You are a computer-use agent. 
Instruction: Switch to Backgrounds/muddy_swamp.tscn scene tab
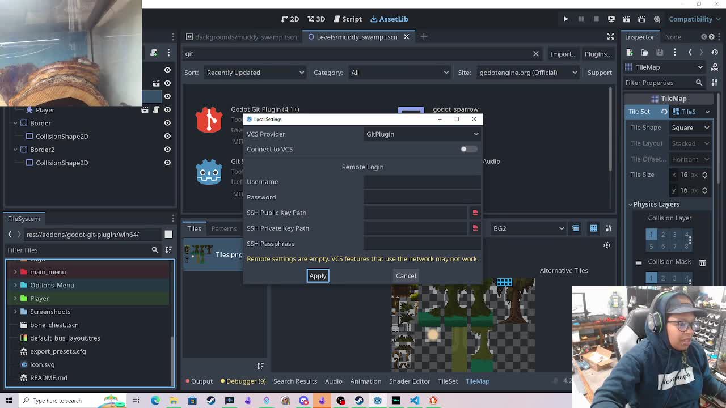241,37
